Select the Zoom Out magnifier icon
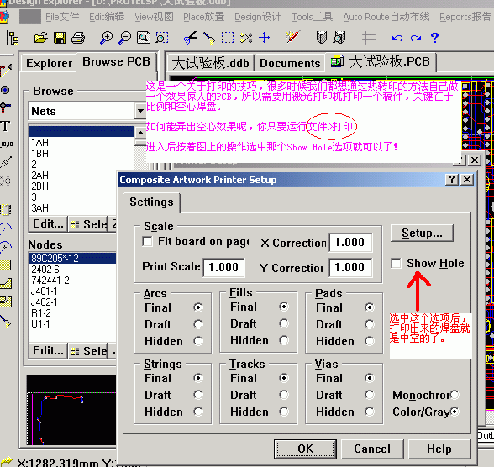This screenshot has width=494, height=467. (124, 38)
